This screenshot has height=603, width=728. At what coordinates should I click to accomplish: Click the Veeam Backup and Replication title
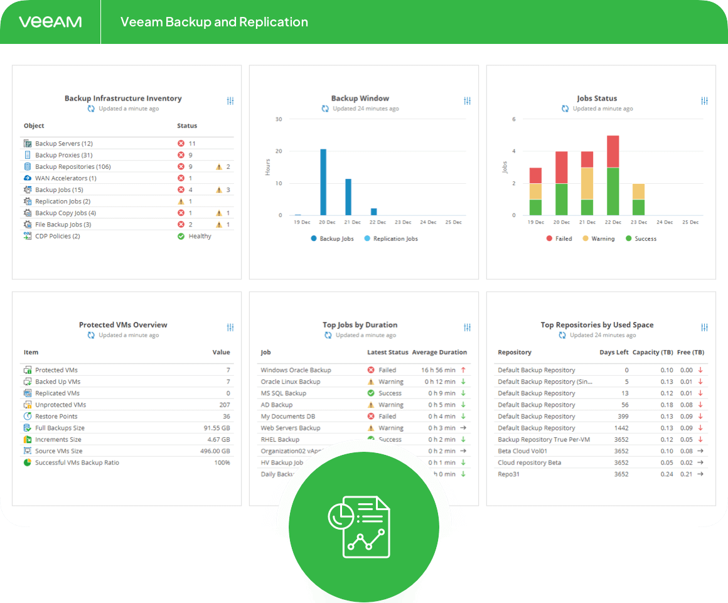tap(214, 22)
